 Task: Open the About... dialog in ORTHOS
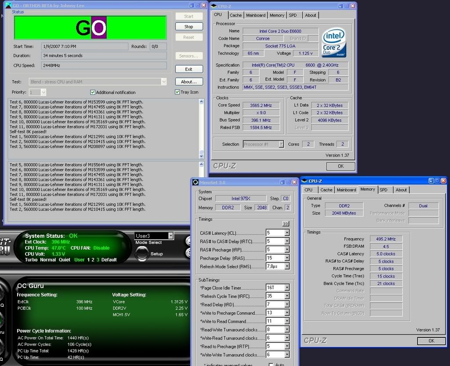coord(189,82)
